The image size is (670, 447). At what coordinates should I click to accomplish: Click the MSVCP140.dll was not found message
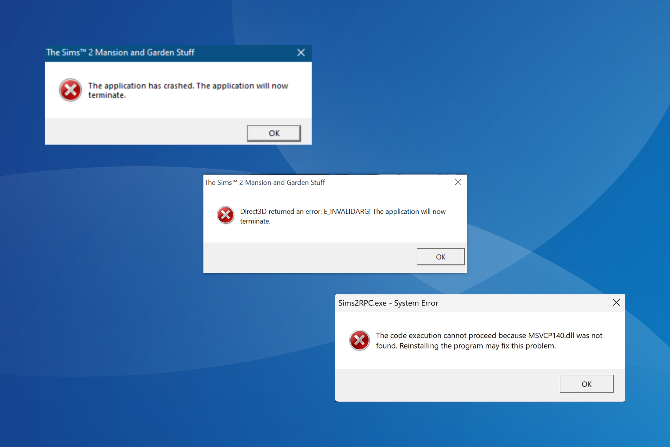489,340
